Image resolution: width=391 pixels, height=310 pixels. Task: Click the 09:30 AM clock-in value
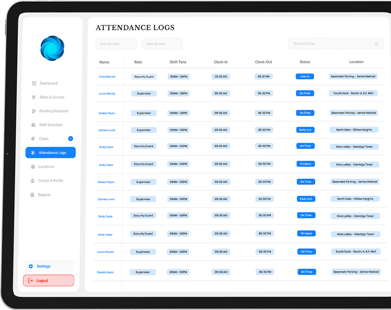click(x=221, y=76)
